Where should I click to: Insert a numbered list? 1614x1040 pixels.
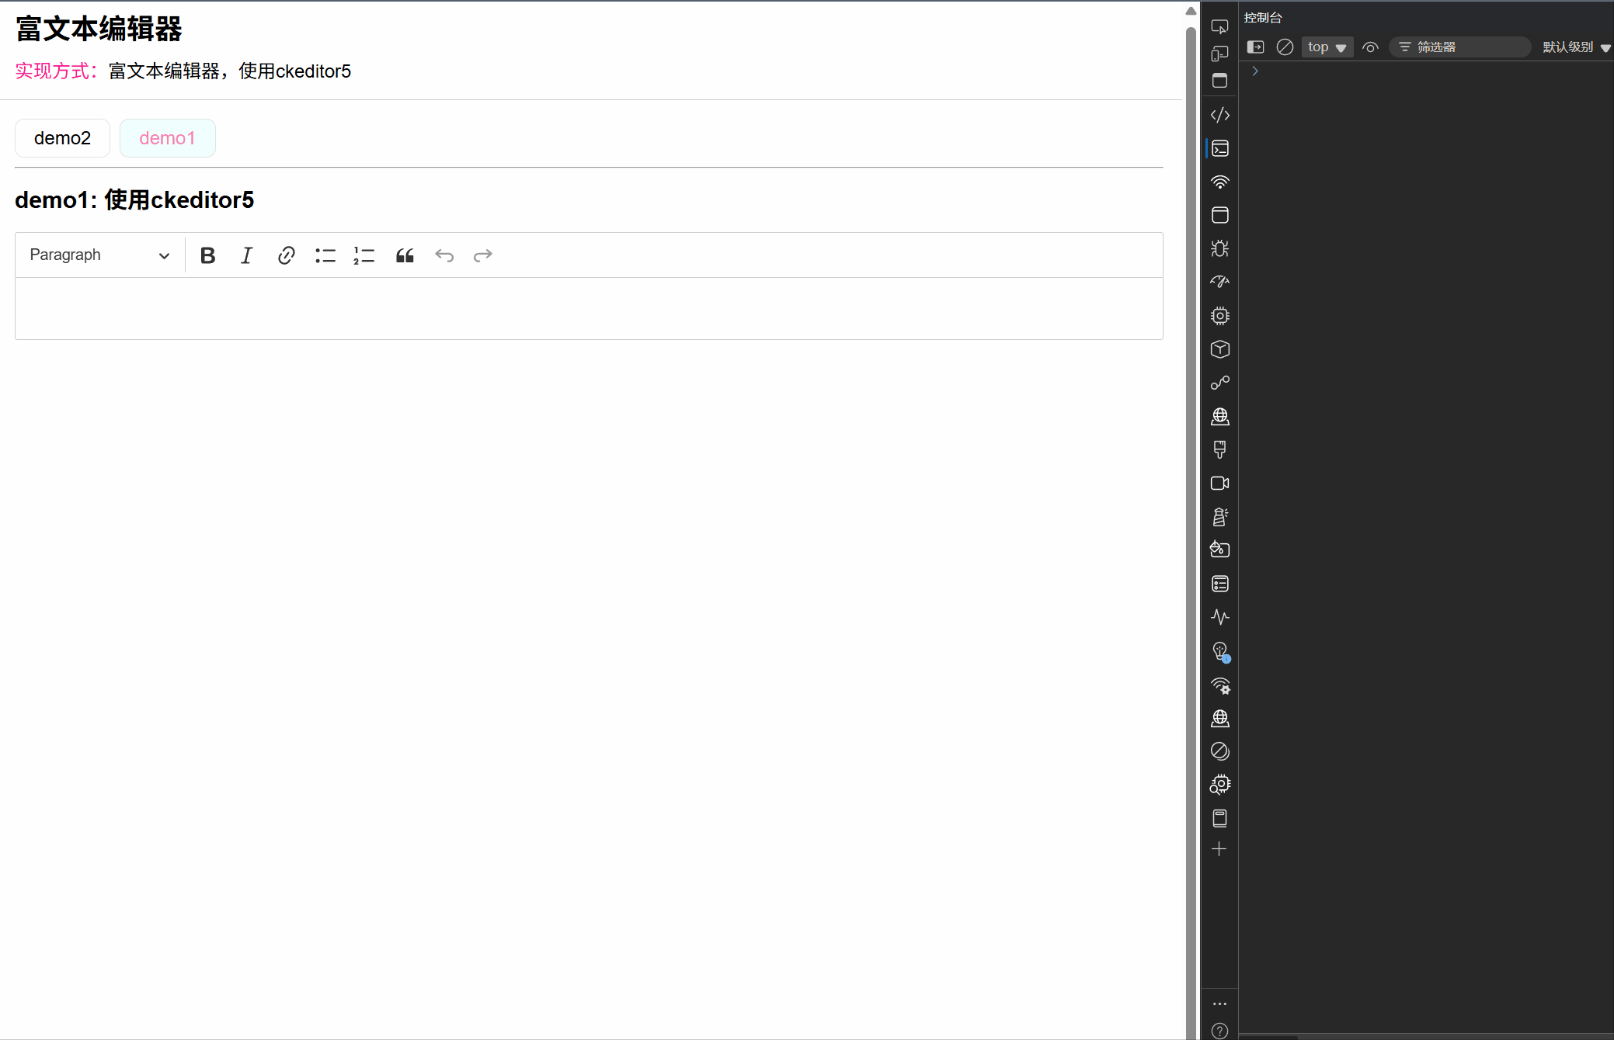364,255
